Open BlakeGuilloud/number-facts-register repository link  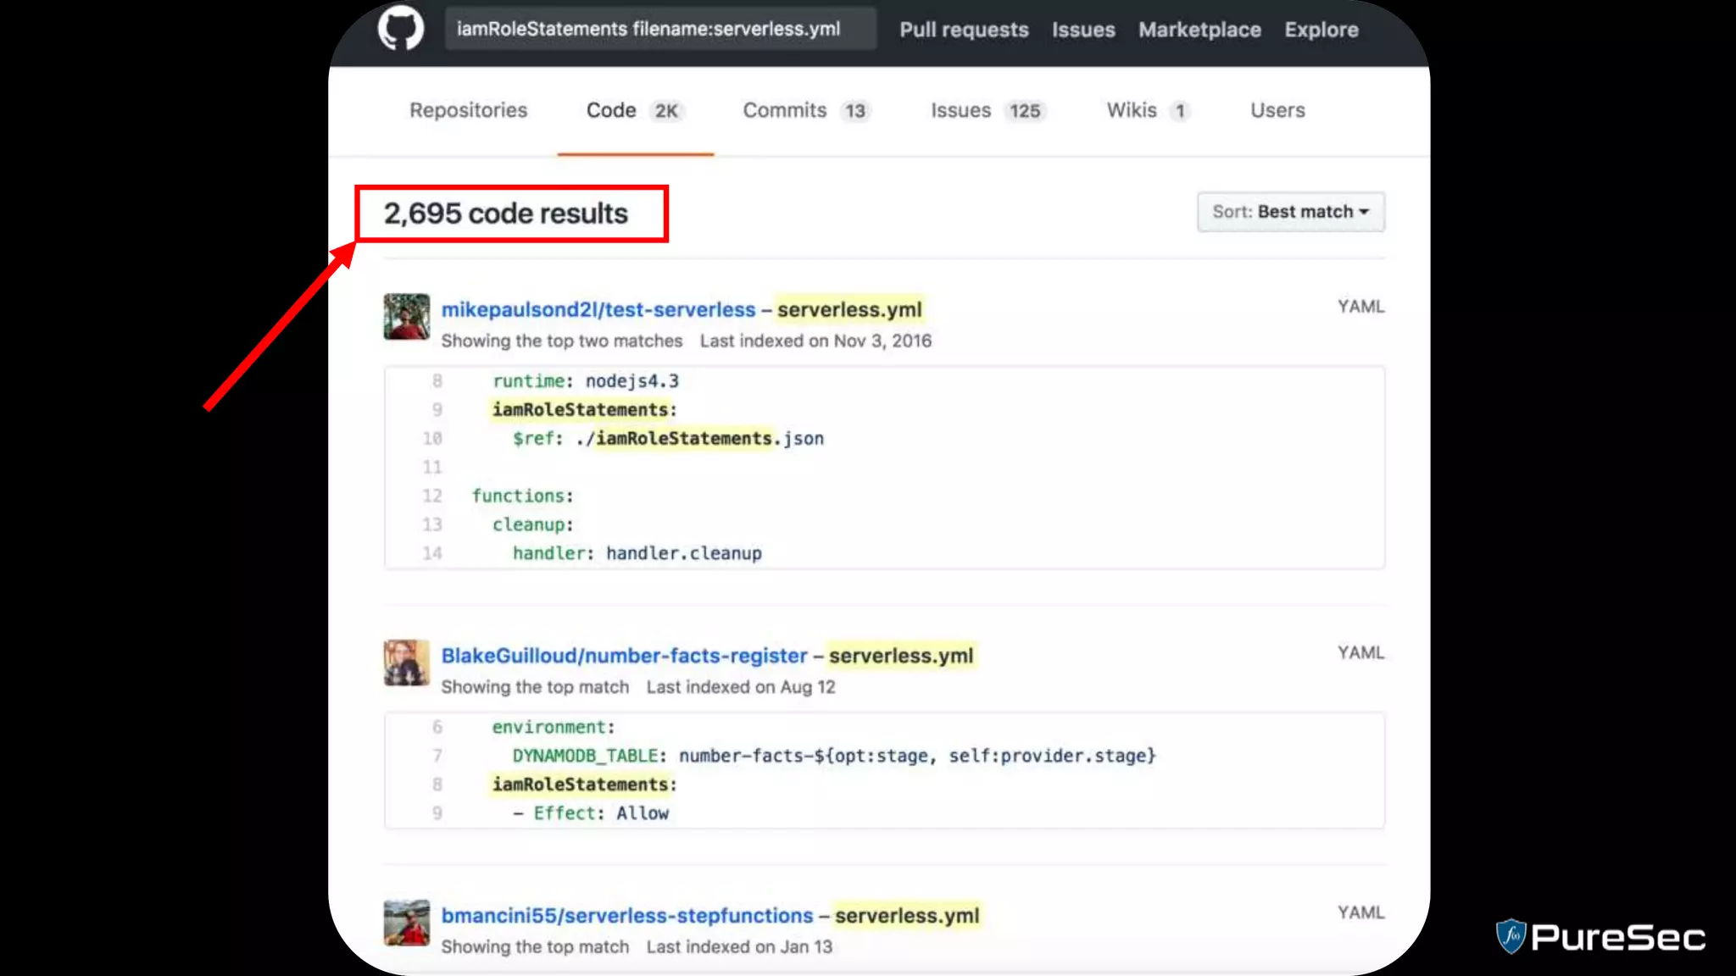point(624,656)
